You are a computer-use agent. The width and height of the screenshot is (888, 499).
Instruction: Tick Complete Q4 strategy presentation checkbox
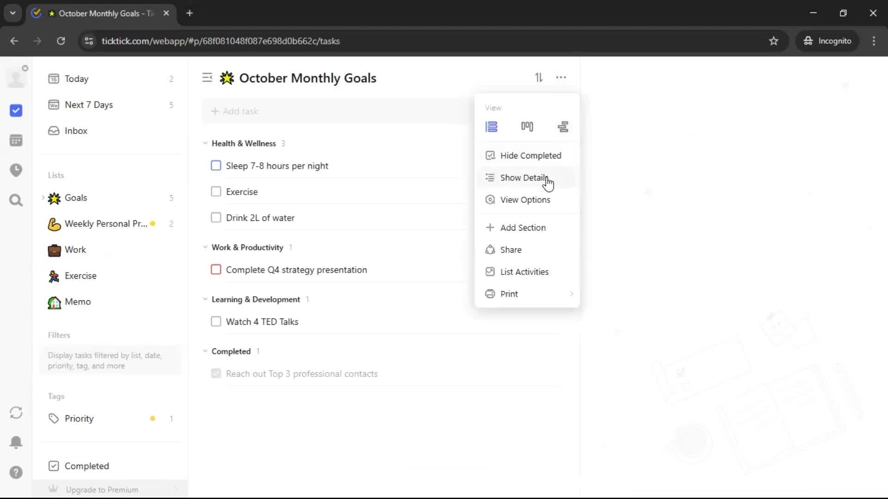[x=216, y=270]
